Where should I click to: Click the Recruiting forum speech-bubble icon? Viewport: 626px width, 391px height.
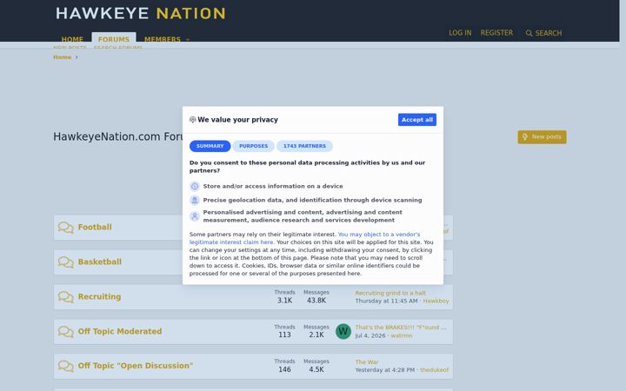66,297
